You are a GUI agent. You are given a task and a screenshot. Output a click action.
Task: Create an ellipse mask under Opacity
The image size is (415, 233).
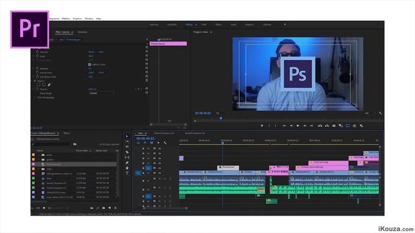pos(38,85)
